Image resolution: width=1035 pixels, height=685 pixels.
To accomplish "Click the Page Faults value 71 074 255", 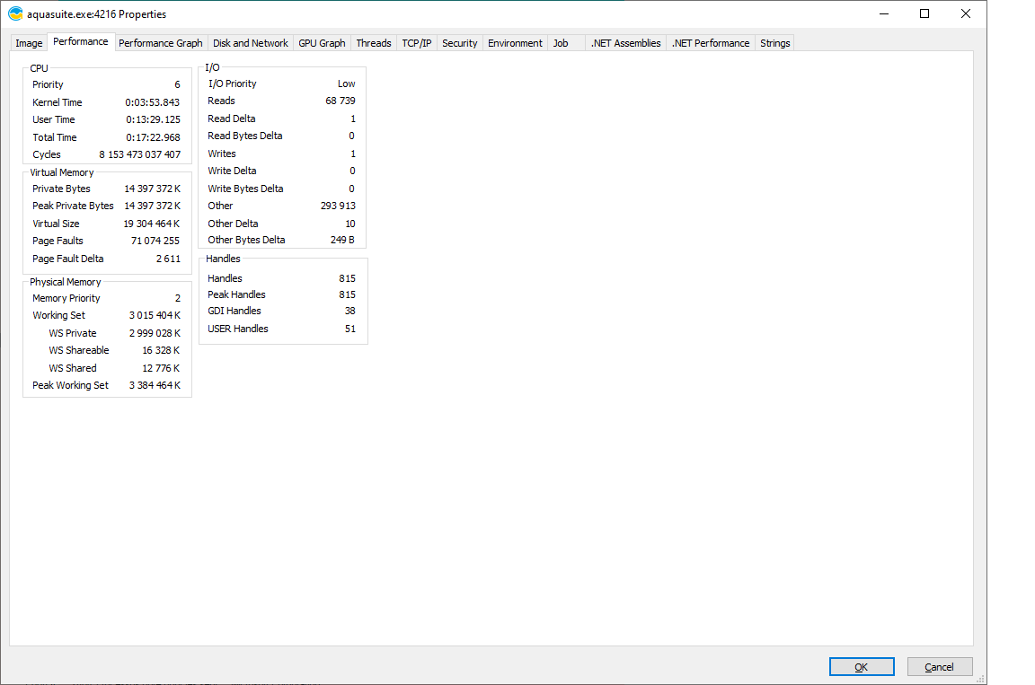I will click(x=155, y=241).
